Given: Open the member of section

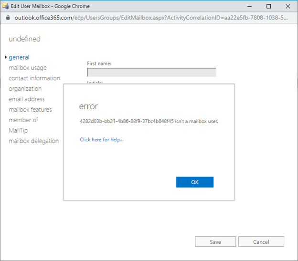Looking at the screenshot, I should 23,120.
